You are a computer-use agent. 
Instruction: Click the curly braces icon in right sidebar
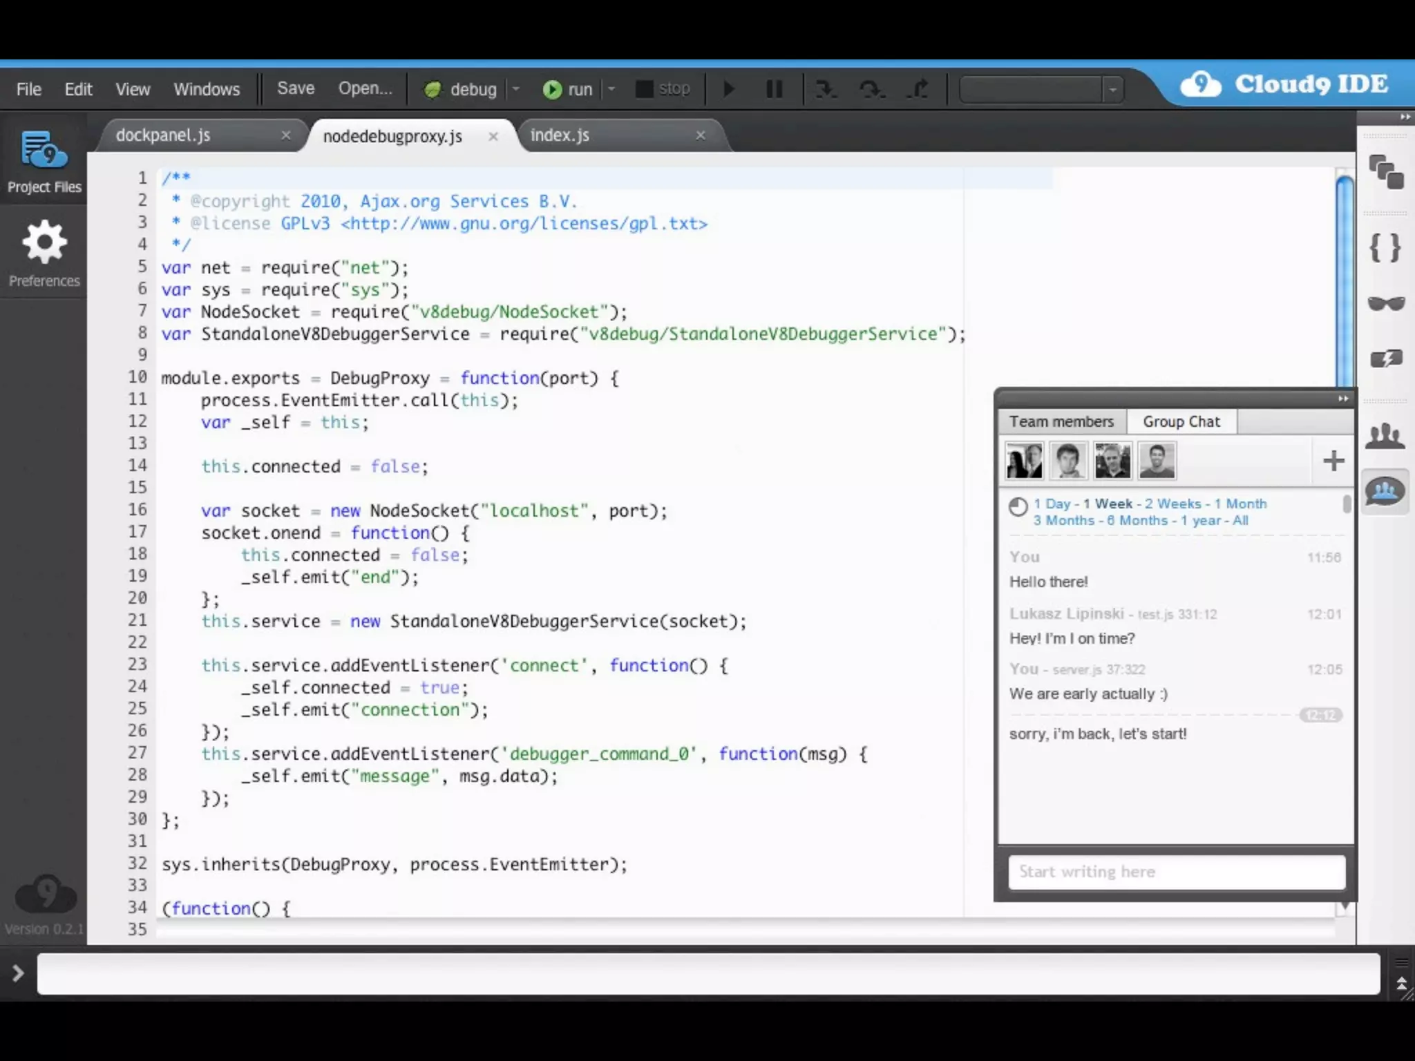(x=1385, y=247)
